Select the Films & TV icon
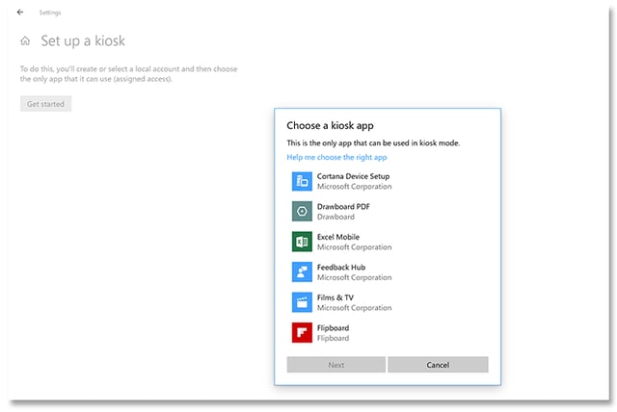This screenshot has height=412, width=617. pos(302,302)
